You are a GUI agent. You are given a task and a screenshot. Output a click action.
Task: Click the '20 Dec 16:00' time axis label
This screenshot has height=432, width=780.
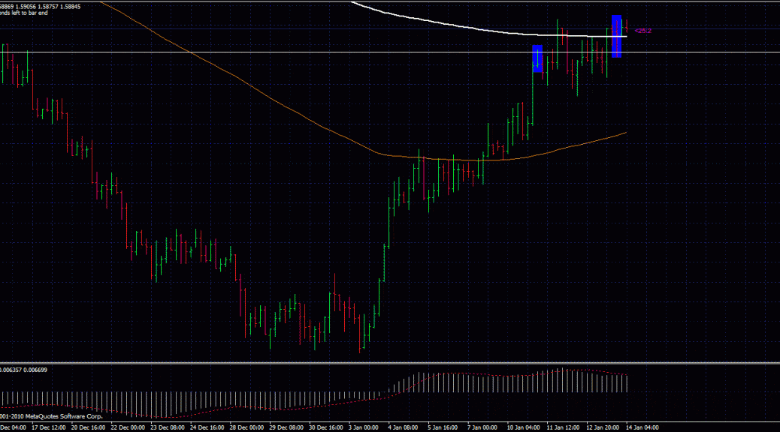[x=88, y=427]
